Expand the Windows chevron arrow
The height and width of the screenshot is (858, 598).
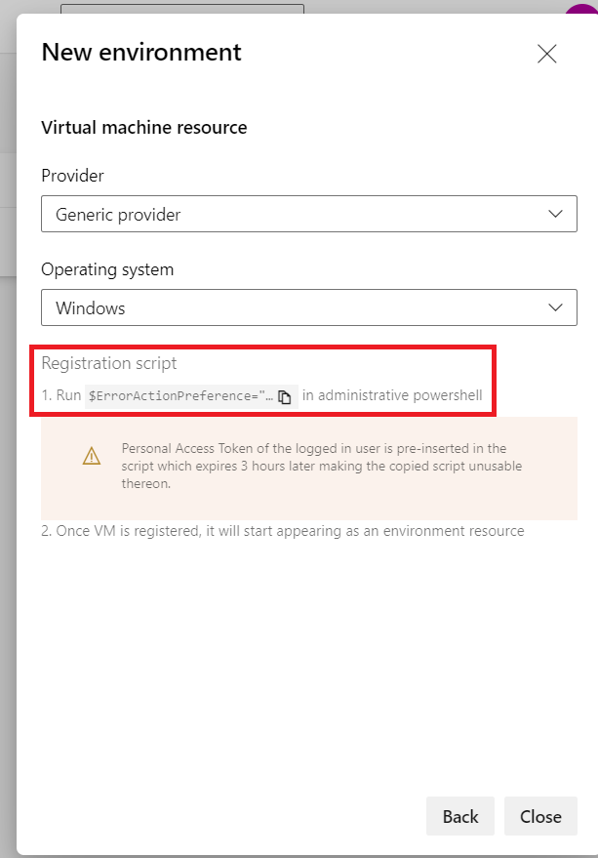[555, 307]
